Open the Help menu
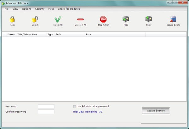 [51, 9]
